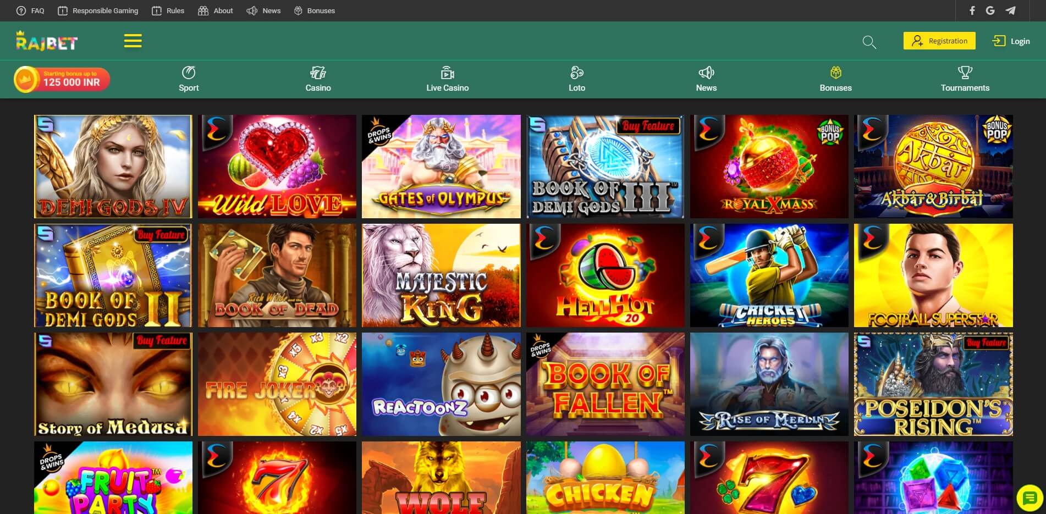This screenshot has height=514, width=1046.
Task: Open the Demi Gods IV game
Action: pos(113,167)
